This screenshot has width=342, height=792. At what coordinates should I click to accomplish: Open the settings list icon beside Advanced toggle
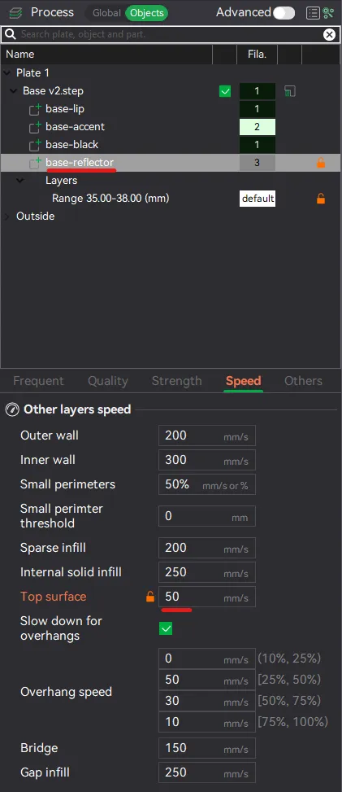pyautogui.click(x=314, y=13)
